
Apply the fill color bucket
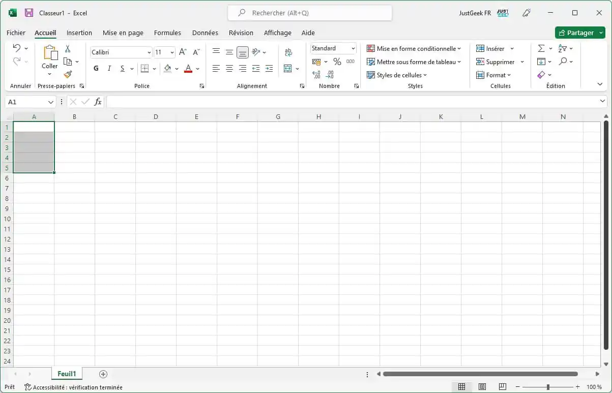click(x=167, y=68)
